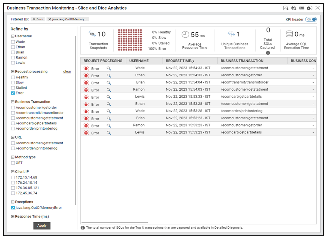Collapse the Method type section

(x=13, y=157)
